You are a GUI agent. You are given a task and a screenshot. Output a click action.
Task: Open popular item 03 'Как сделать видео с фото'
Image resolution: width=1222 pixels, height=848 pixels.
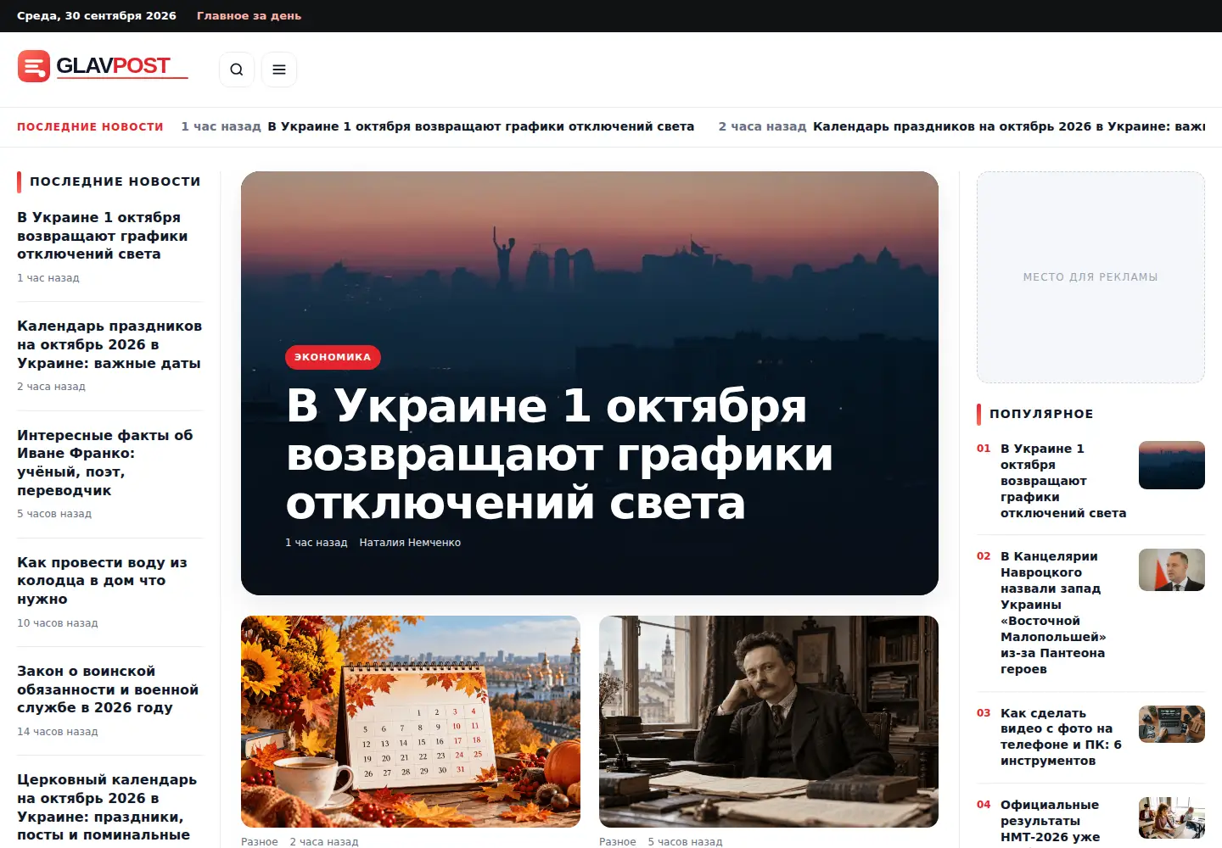click(x=1061, y=737)
